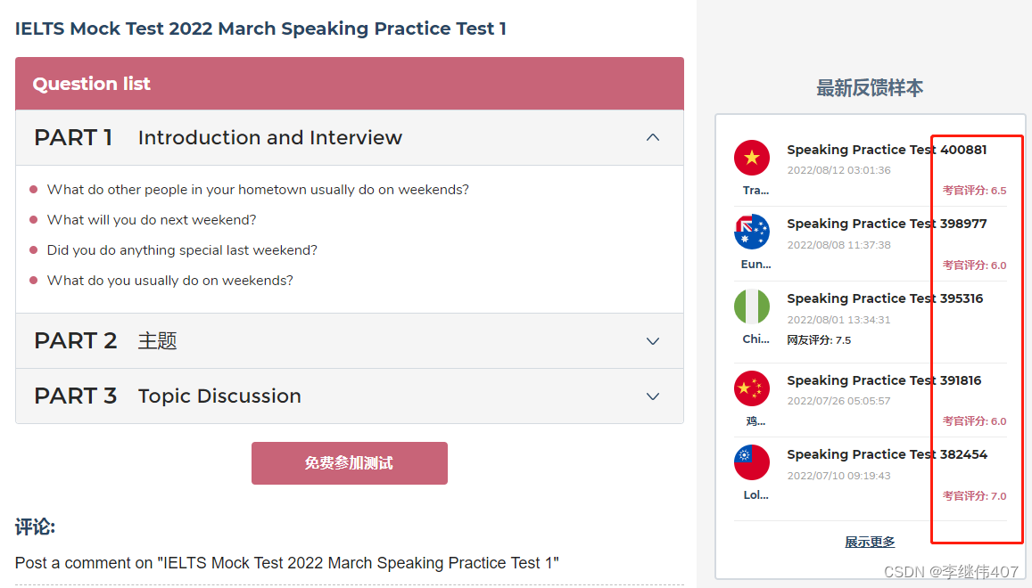This screenshot has height=588, width=1032.
Task: Click the 2022/08/08 11:37:38 timestamp
Action: [838, 245]
